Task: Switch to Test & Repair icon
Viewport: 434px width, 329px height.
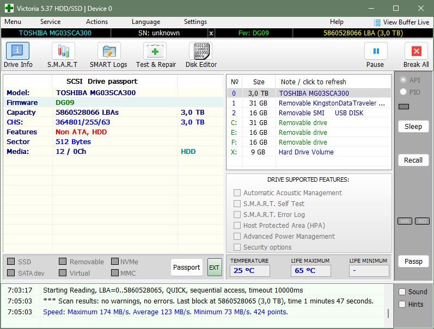Action: pos(155,51)
